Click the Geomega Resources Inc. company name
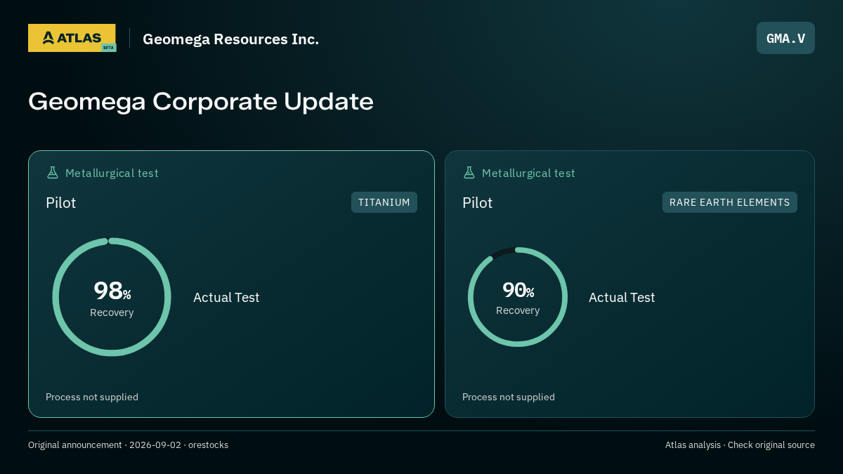The width and height of the screenshot is (843, 474). pyautogui.click(x=231, y=39)
